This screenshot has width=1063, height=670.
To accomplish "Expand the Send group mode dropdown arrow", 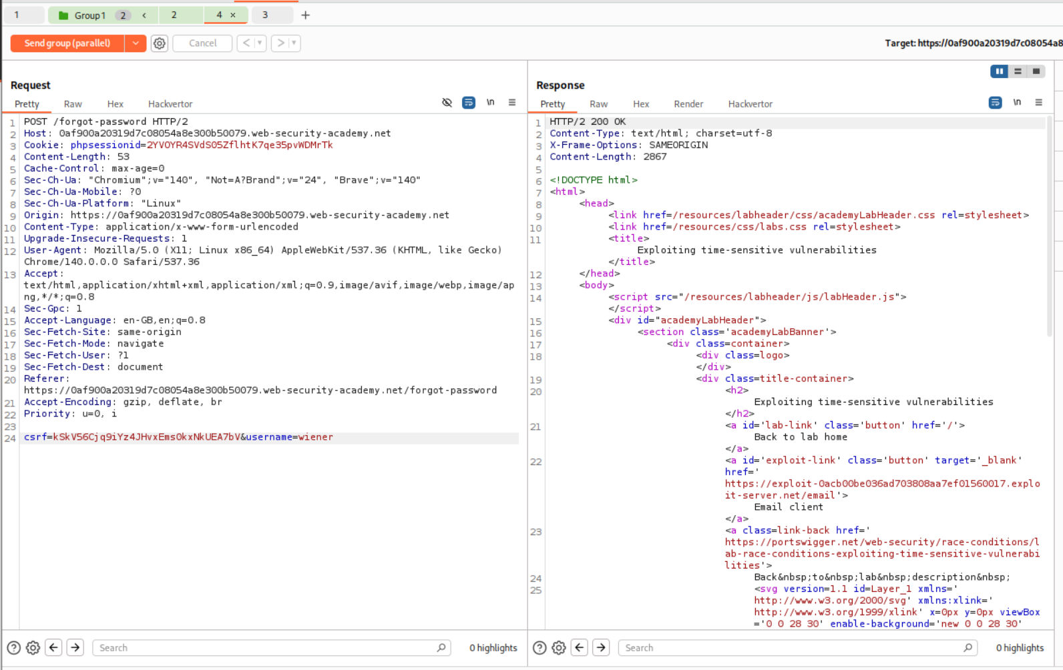I will [136, 43].
